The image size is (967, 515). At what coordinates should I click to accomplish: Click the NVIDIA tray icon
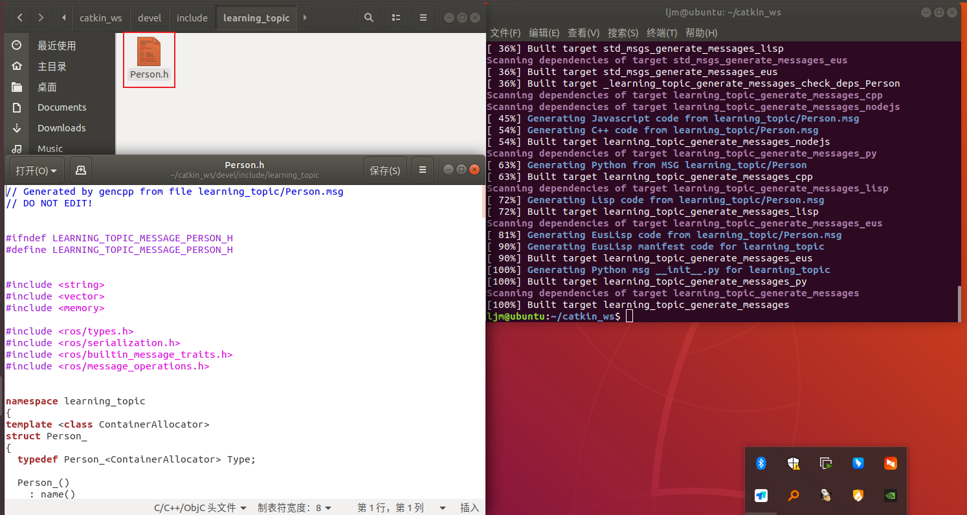(891, 496)
